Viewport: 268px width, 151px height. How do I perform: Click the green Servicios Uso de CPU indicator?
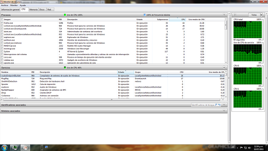click(65, 68)
